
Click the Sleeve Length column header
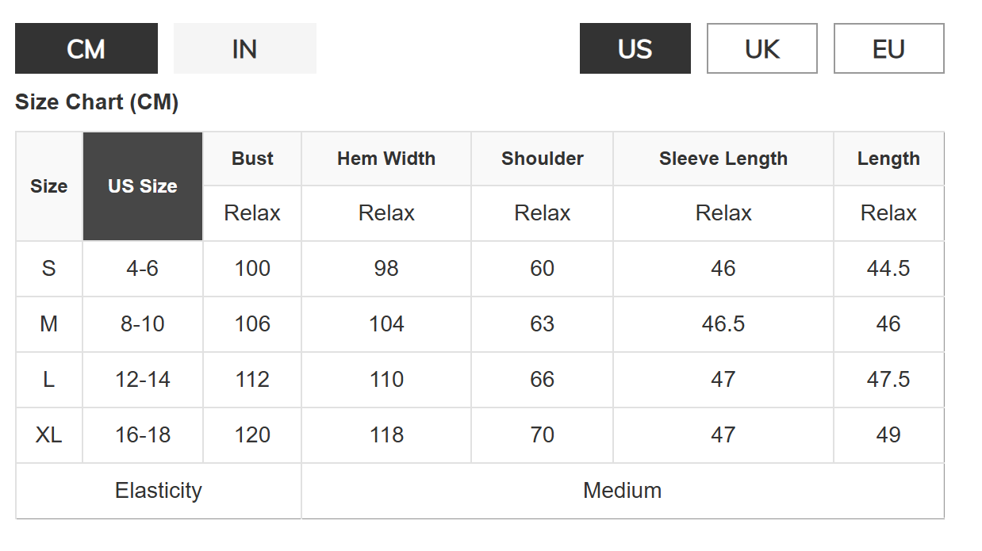[x=723, y=159]
